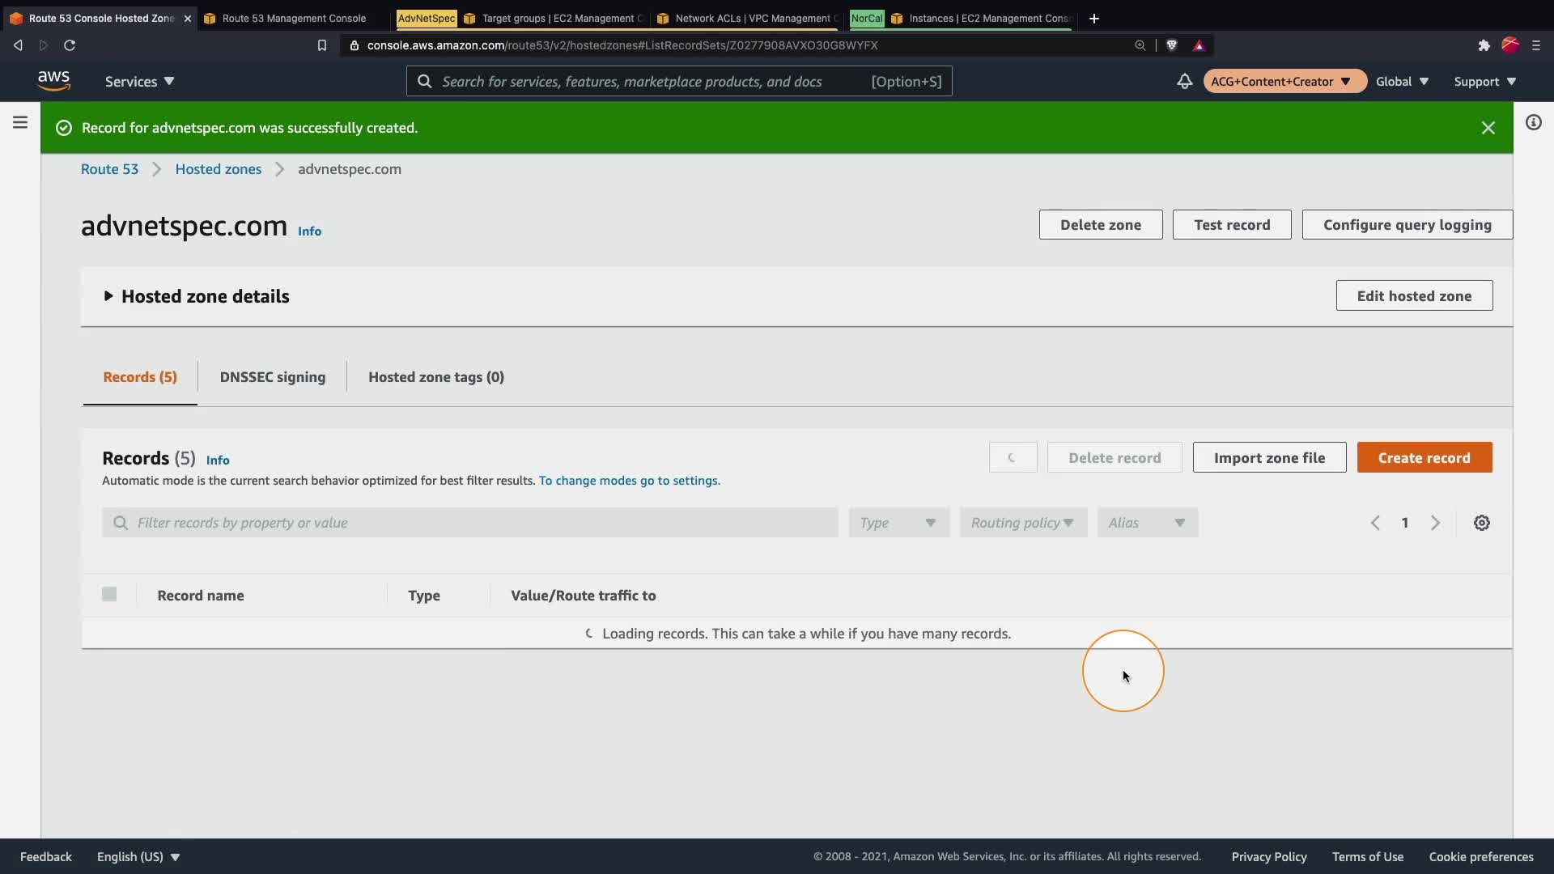Open the Routing policy filter dropdown

pos(1022,523)
